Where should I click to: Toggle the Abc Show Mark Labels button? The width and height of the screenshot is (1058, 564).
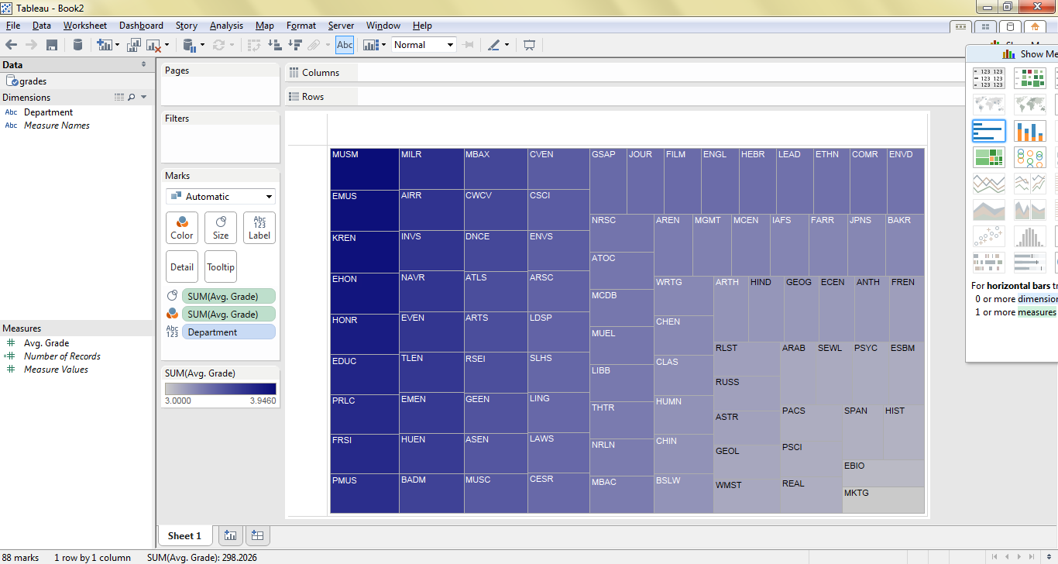pos(345,45)
